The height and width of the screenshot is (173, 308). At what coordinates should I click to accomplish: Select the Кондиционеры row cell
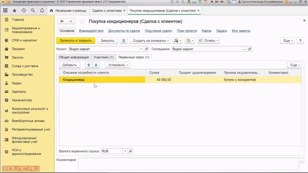point(102,80)
